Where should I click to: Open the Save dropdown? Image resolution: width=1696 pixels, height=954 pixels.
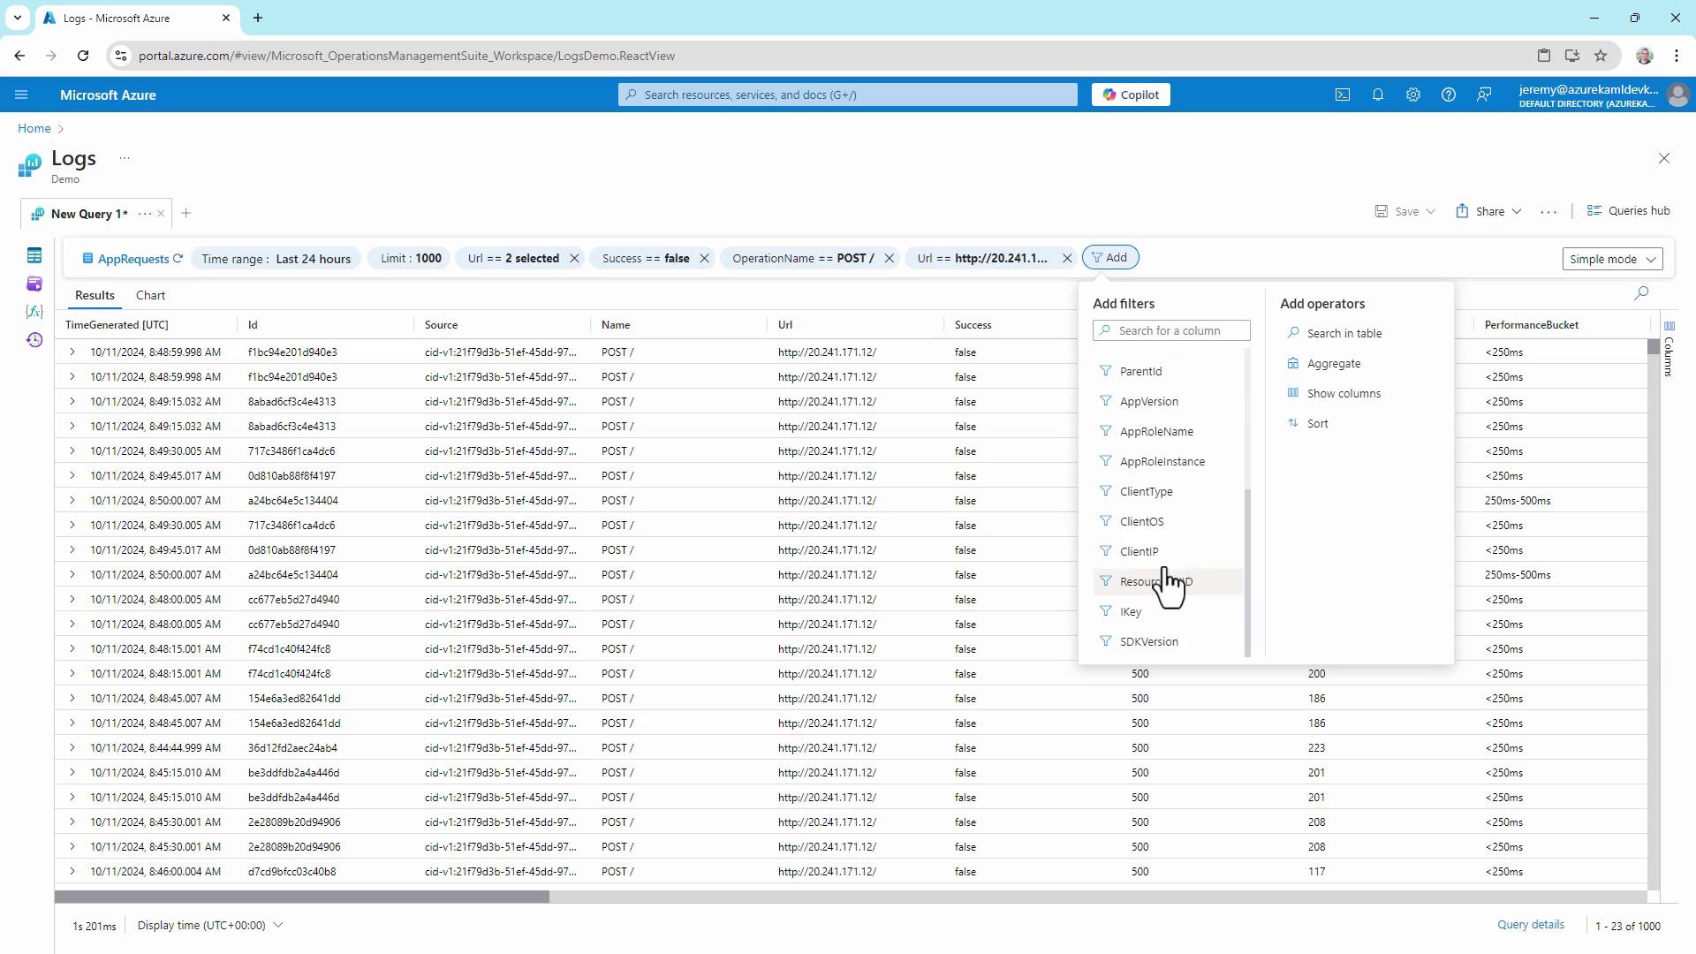point(1405,211)
